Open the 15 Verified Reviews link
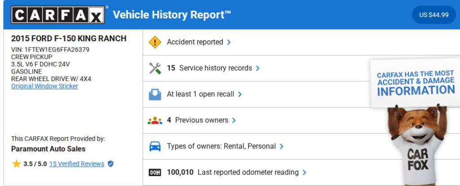This screenshot has width=460, height=186. click(x=76, y=164)
